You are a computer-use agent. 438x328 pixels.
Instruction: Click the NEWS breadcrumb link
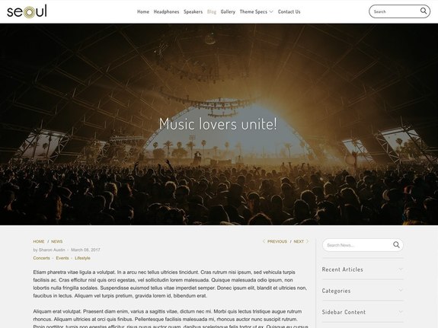tap(56, 241)
